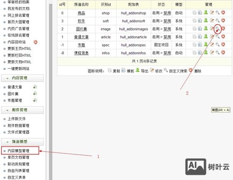The width and height of the screenshot is (233, 180).
Task: Delete the 课程信息 channel model
Action: [x=223, y=53]
